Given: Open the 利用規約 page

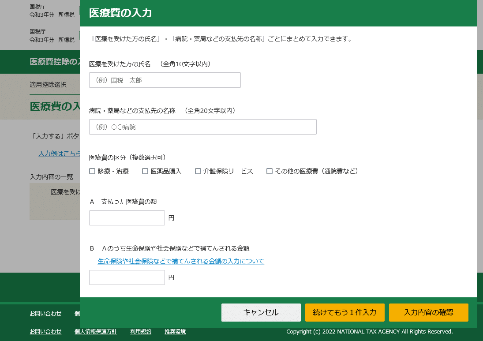Looking at the screenshot, I should click(140, 332).
